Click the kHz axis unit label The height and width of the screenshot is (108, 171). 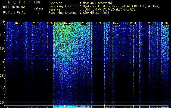2,22
